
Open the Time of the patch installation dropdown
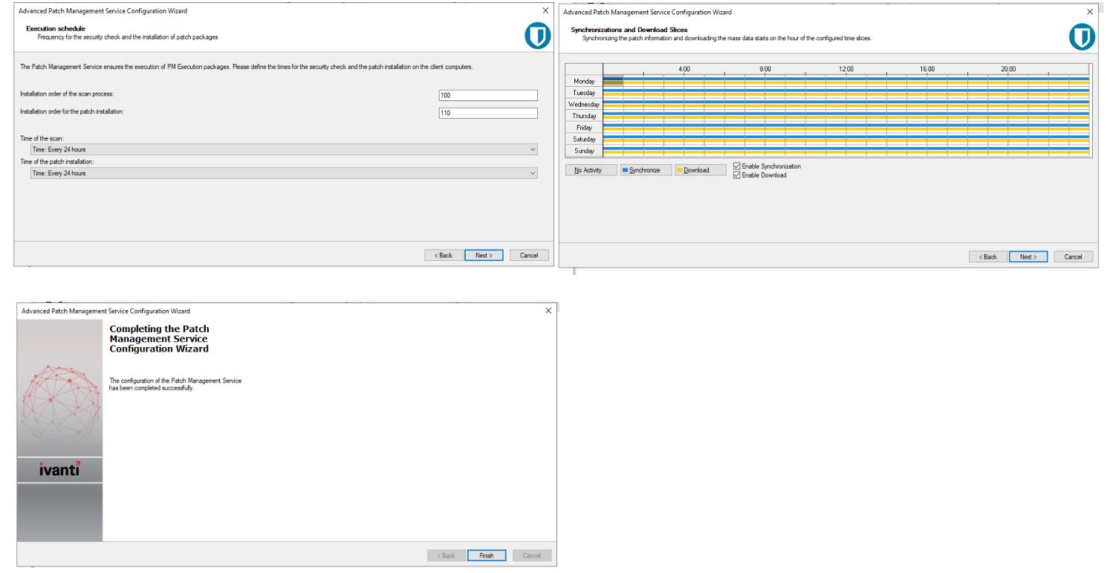[532, 173]
